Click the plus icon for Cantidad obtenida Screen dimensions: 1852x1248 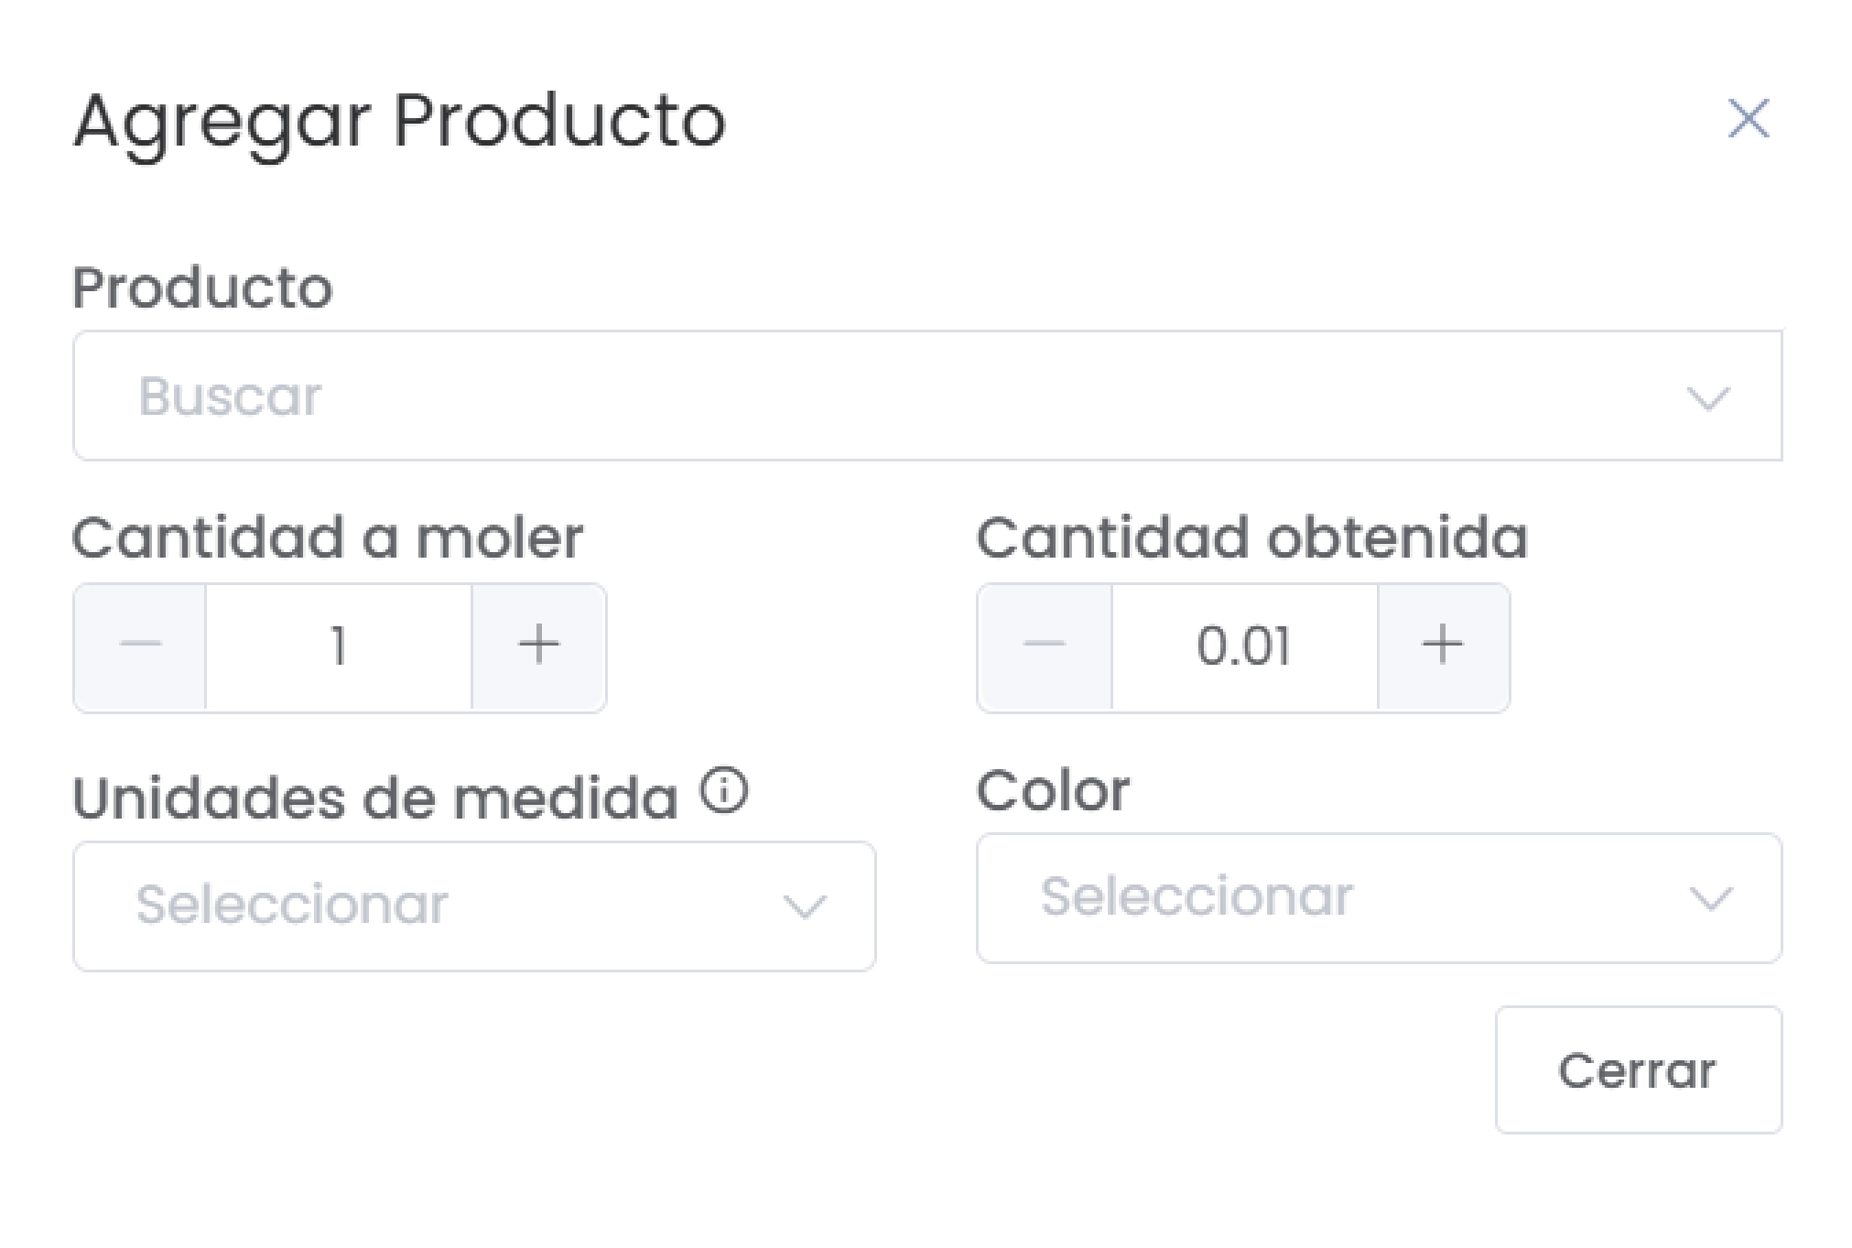pyautogui.click(x=1442, y=644)
